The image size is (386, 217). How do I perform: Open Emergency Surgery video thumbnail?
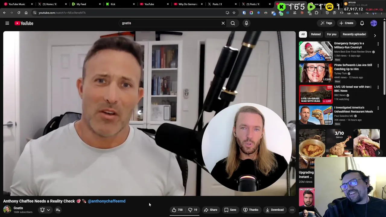pos(316,51)
